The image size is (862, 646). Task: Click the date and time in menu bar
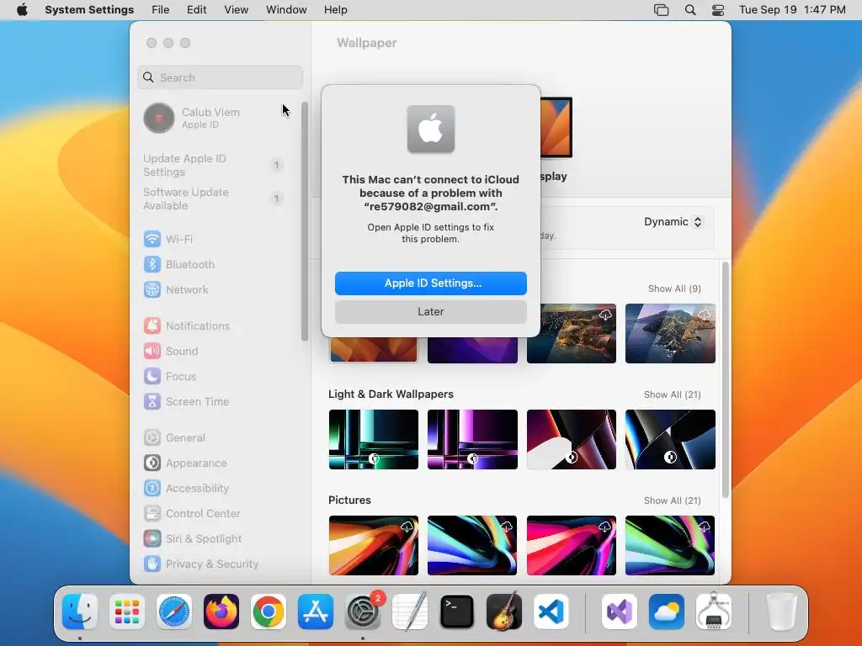pos(792,10)
